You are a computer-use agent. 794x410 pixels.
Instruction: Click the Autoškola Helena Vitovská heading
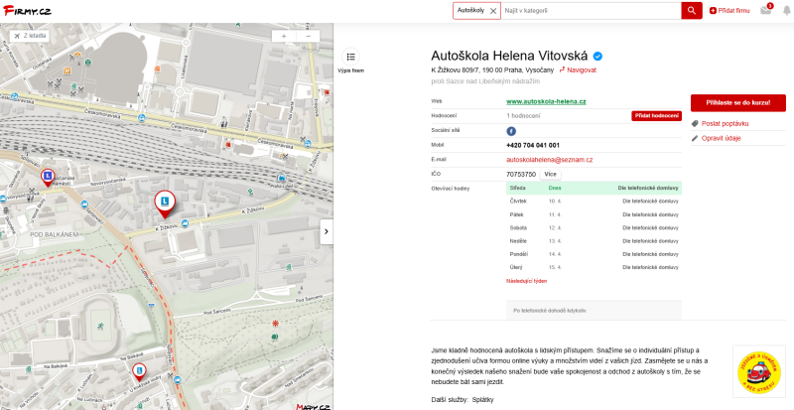tap(509, 56)
